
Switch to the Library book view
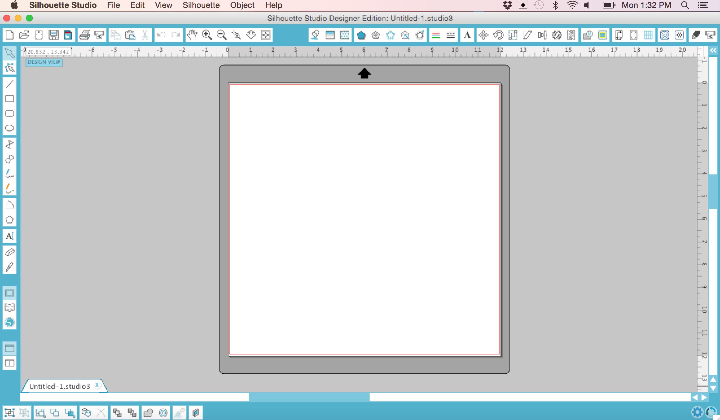pyautogui.click(x=9, y=308)
